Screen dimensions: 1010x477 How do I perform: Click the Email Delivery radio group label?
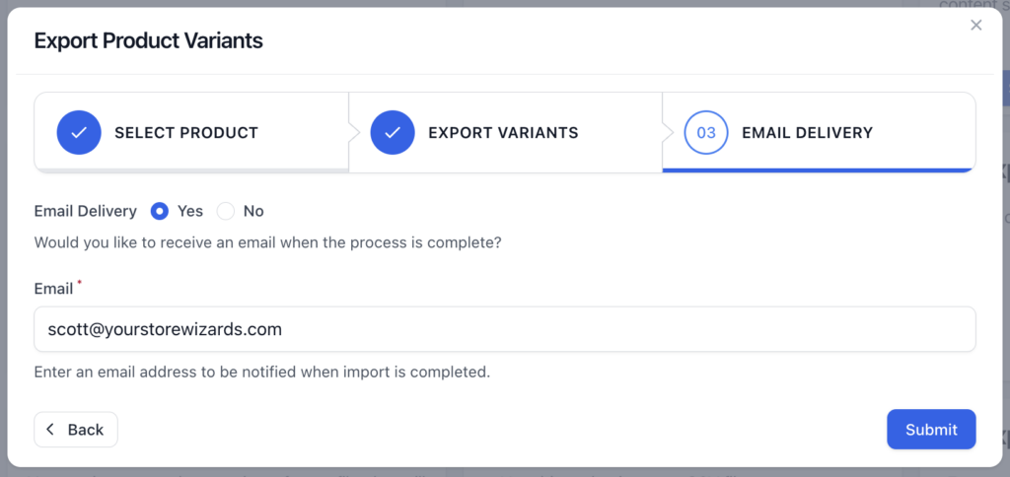point(85,211)
